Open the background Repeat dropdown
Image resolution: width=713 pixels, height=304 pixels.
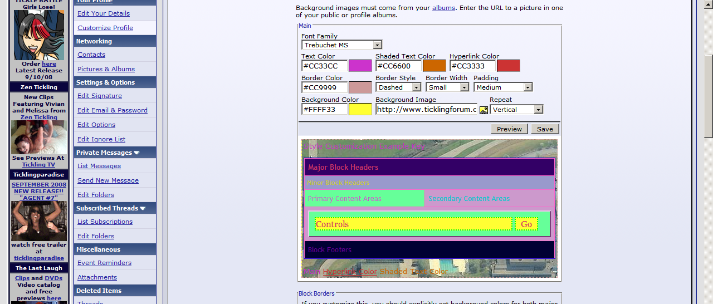point(538,110)
